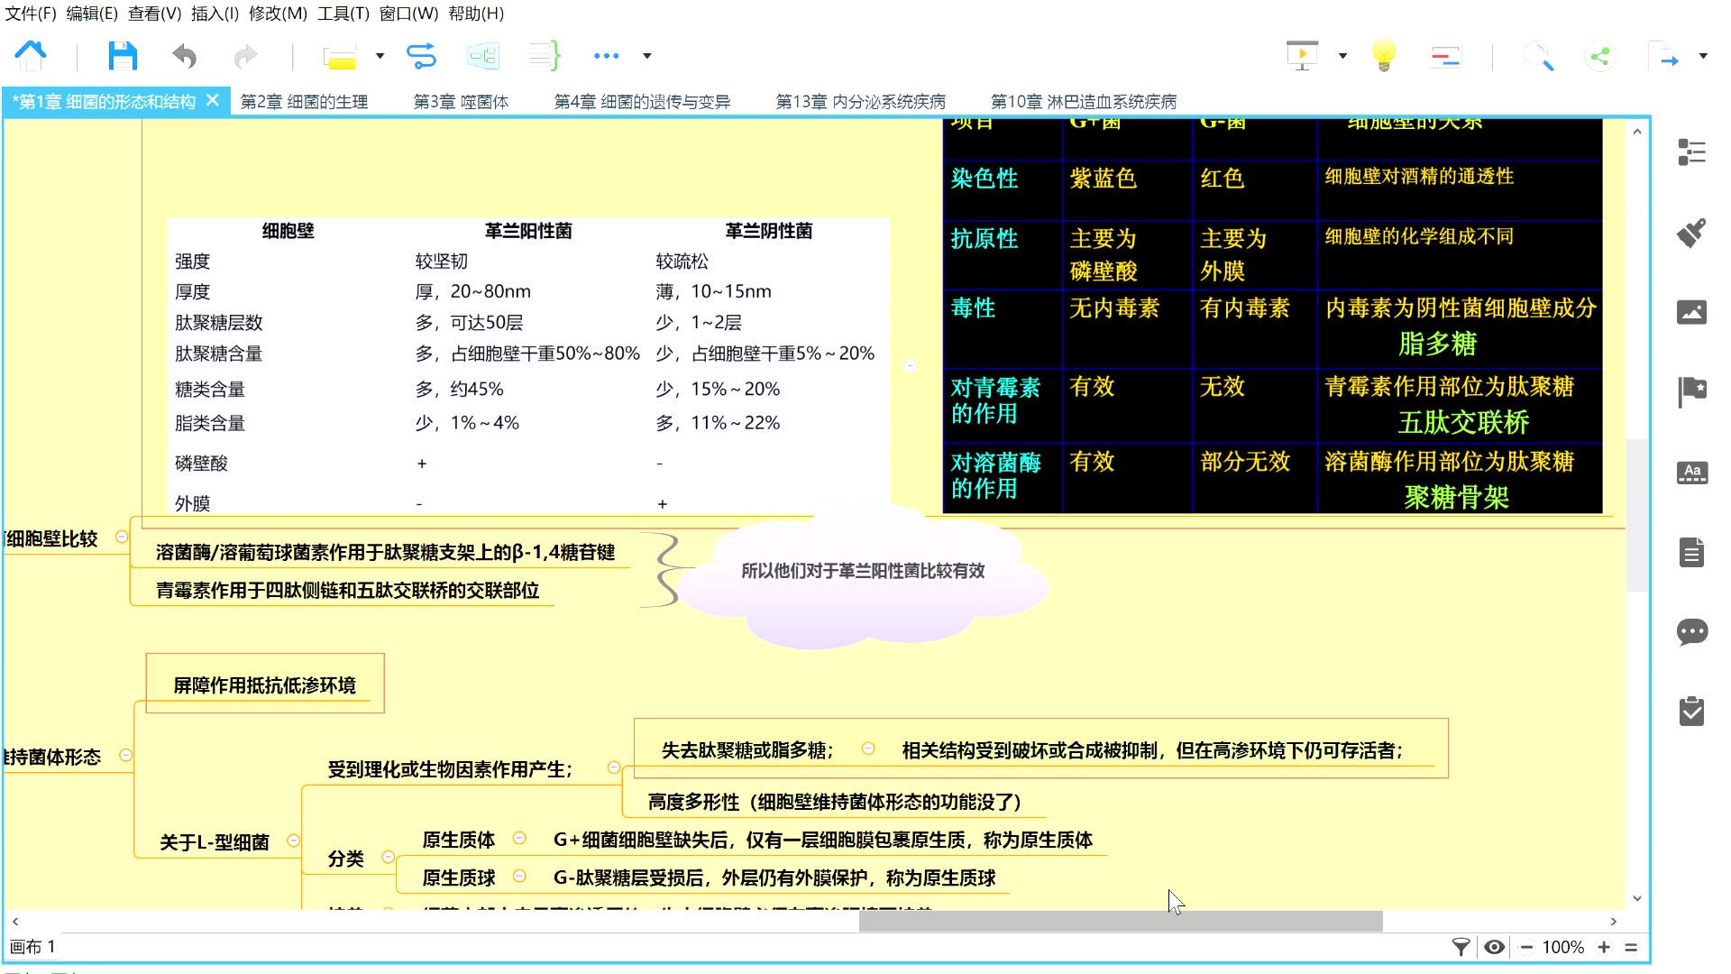
Task: Switch to 第3章 噬菌体 tab
Action: pos(461,102)
